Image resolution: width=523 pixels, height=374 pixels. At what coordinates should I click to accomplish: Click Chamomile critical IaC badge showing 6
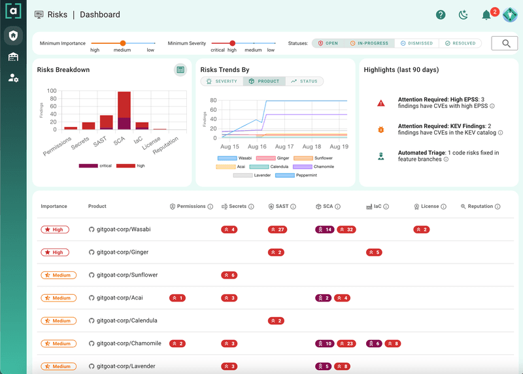pyautogui.click(x=374, y=344)
